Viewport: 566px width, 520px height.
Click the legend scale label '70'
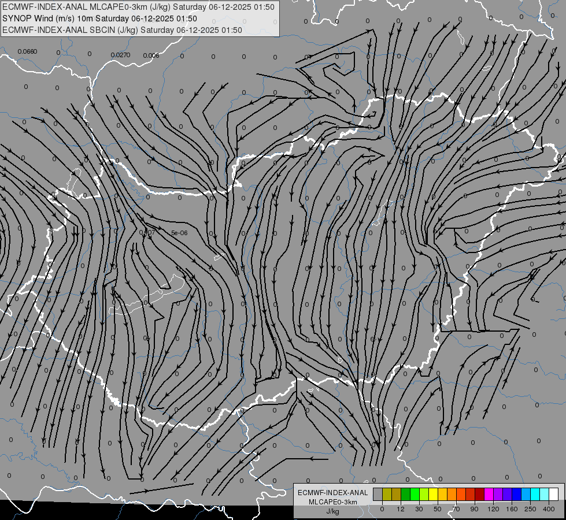point(456,509)
